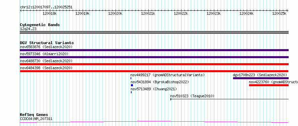Open nsv5431894 (ByrskaBishop2022) variant label
This screenshot has height=126, width=298.
pos(160,82)
